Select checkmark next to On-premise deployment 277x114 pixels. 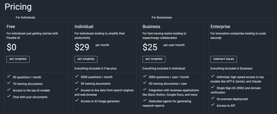[213, 99]
